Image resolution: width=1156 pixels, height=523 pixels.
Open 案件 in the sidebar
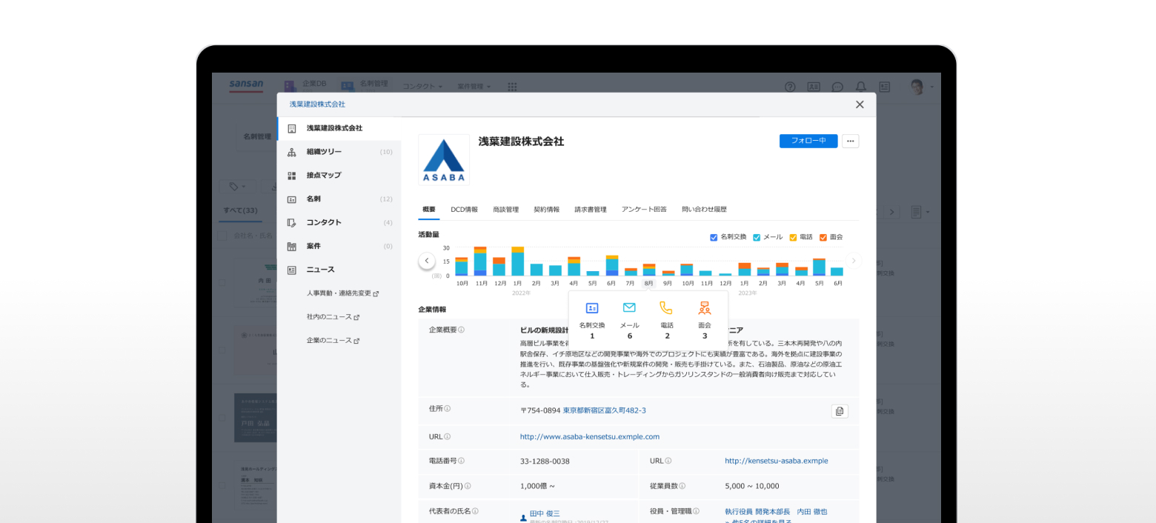339,246
